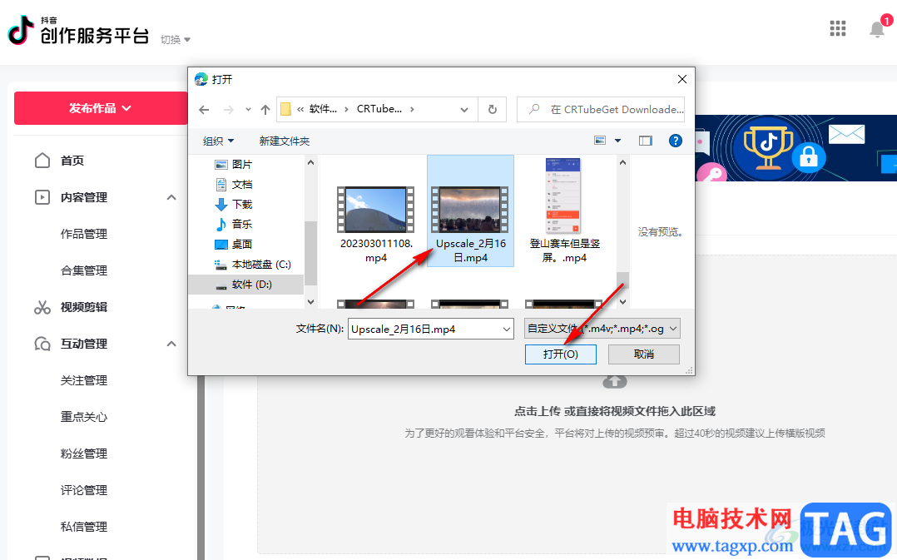Go back in the Open dialog
The height and width of the screenshot is (560, 897).
coord(204,109)
